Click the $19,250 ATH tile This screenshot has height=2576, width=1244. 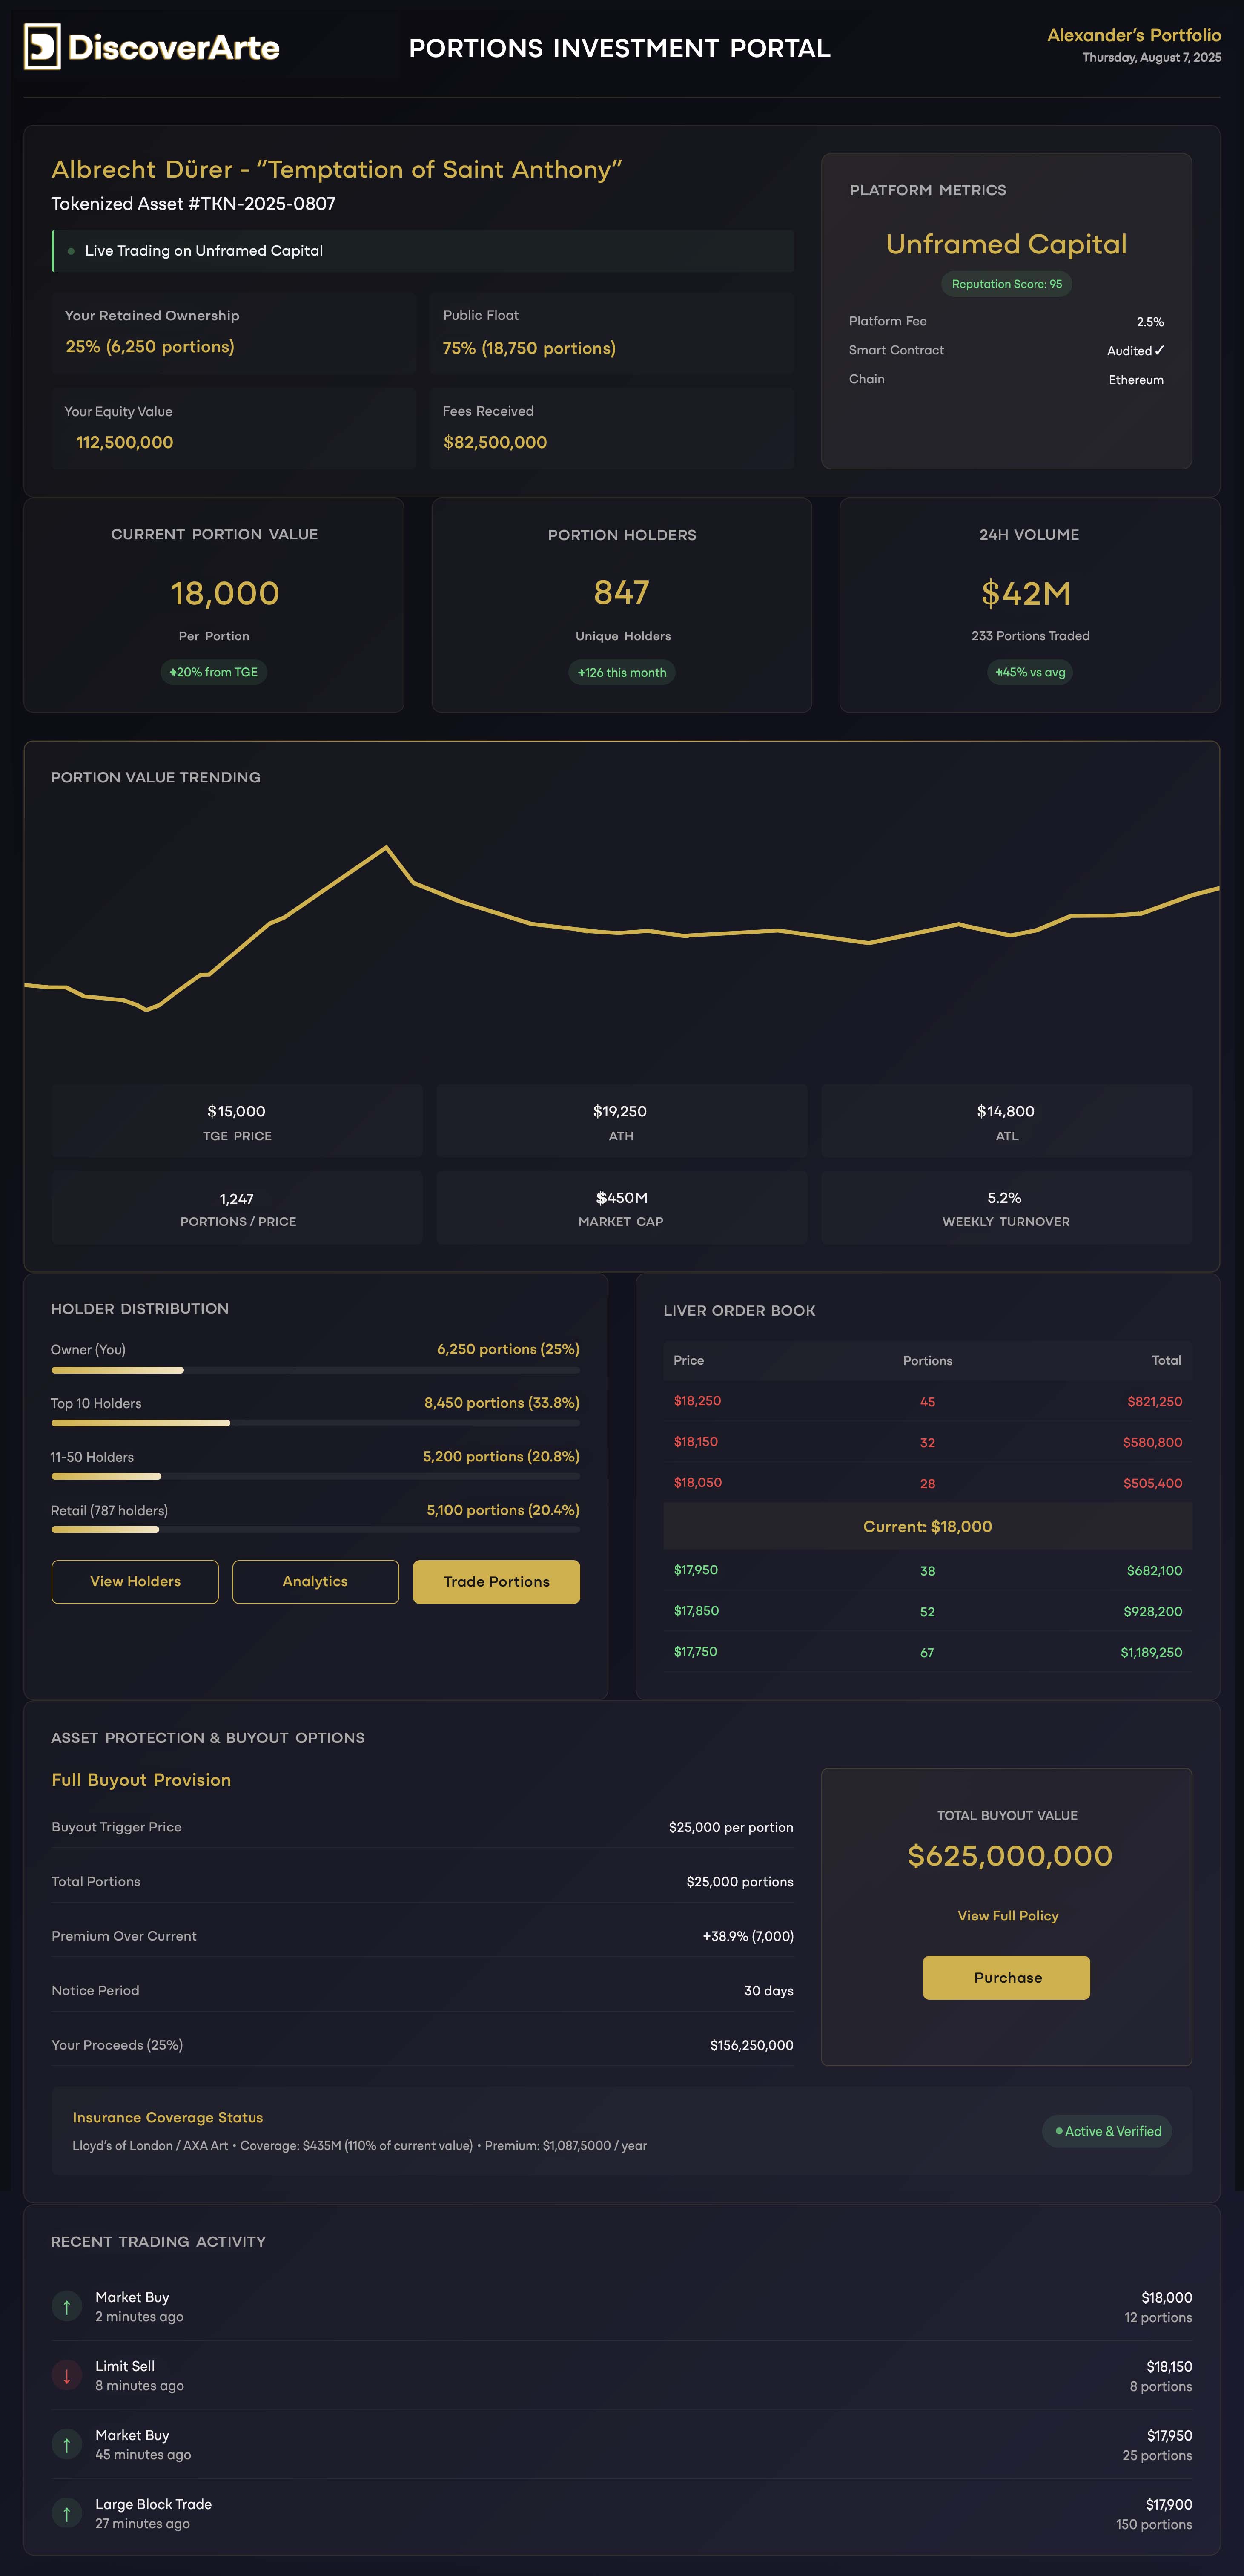point(622,1121)
